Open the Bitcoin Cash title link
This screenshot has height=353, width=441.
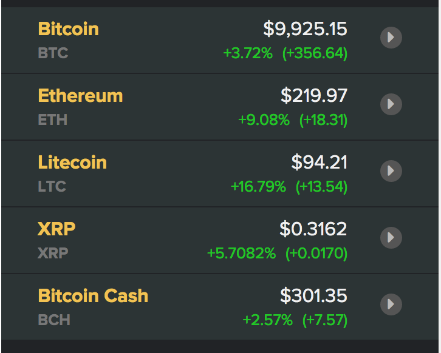(93, 296)
